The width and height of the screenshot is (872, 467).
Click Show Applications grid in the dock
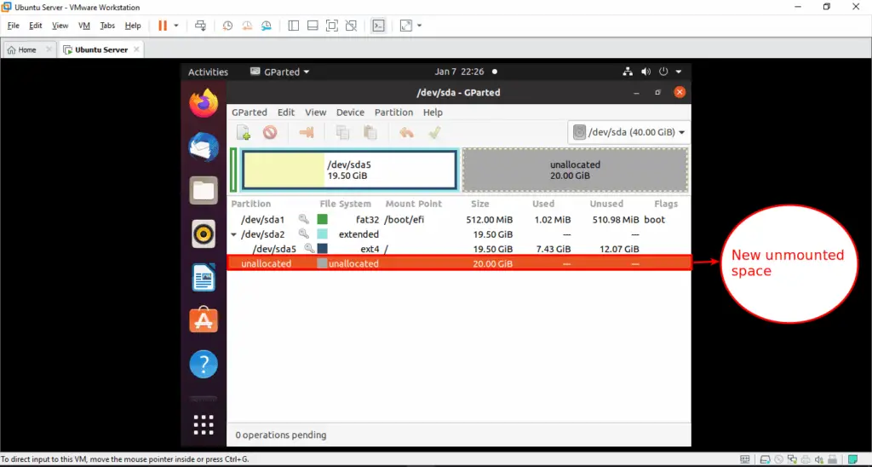pos(204,425)
